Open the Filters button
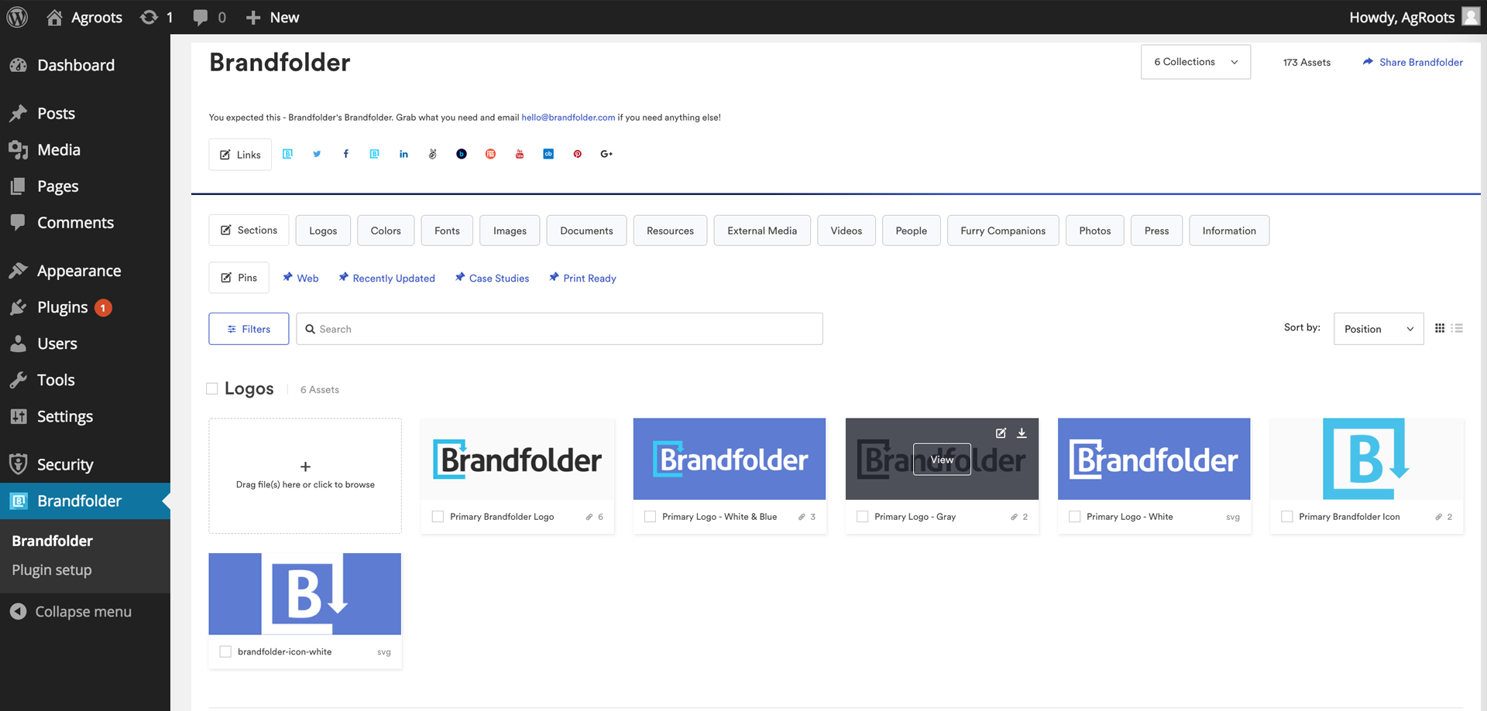This screenshot has height=711, width=1487. coord(249,329)
